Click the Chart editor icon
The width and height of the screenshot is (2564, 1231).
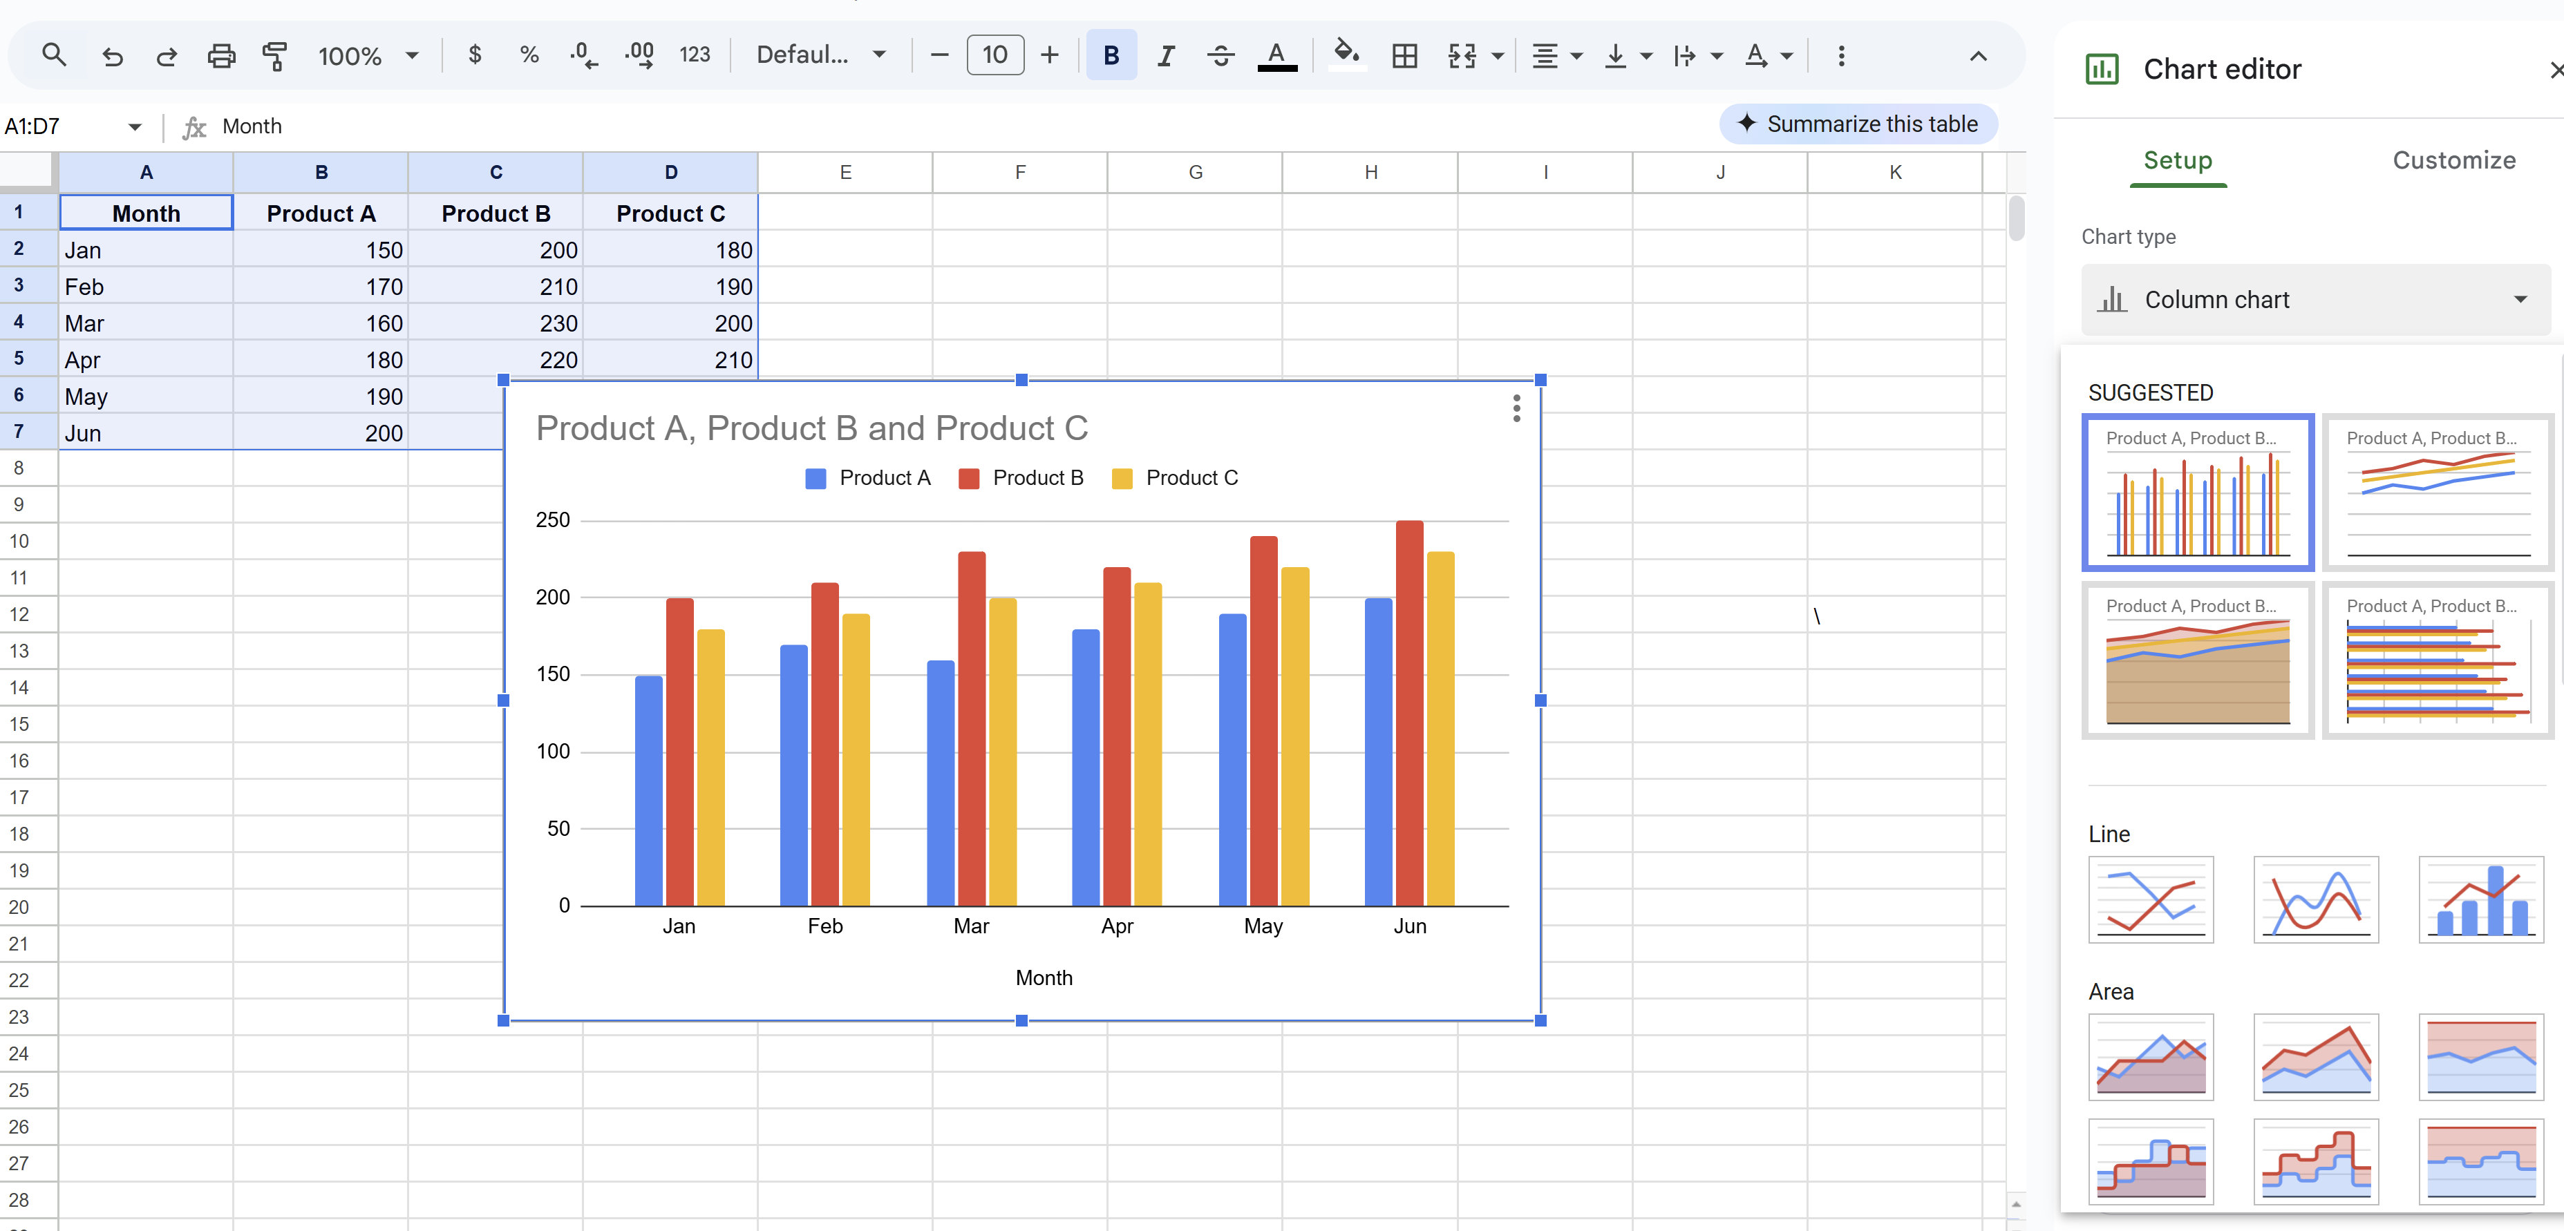coord(2101,70)
